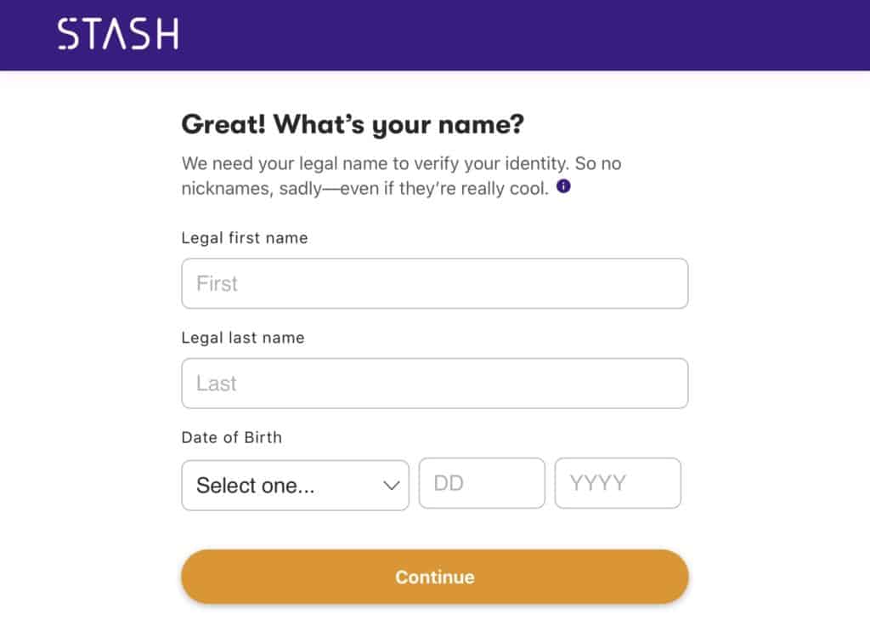Click the 'Last' placeholder text
The image size is (870, 626).
click(x=217, y=384)
